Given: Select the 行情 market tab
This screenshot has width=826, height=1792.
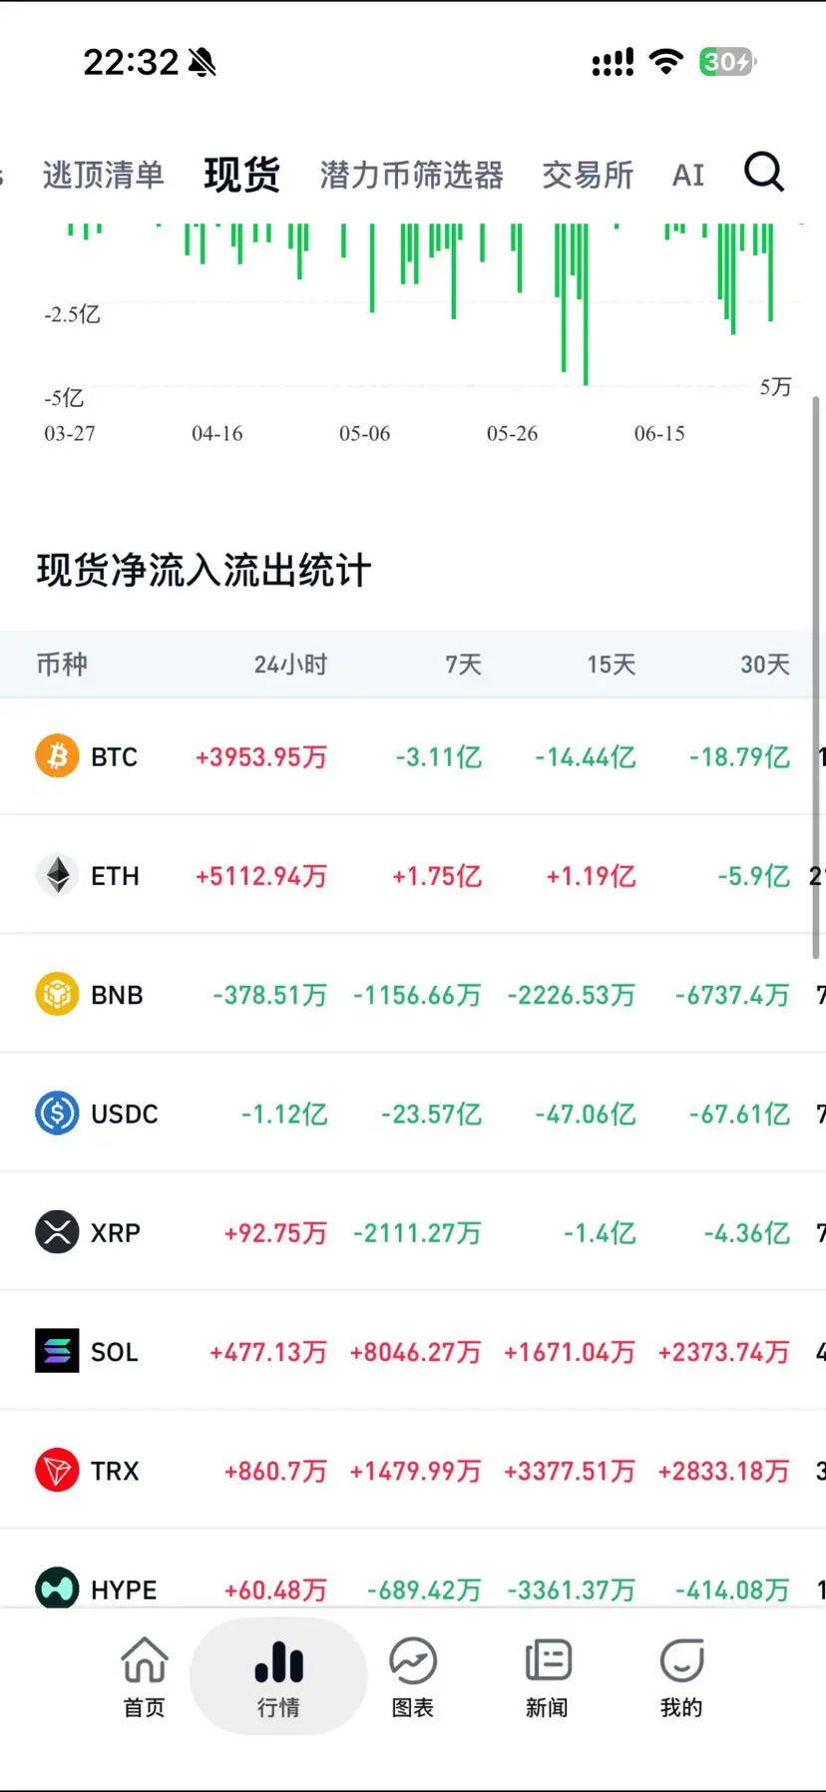Looking at the screenshot, I should point(278,1676).
